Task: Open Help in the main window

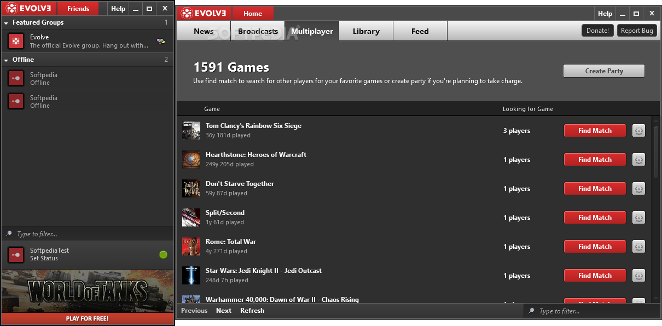Action: (605, 13)
